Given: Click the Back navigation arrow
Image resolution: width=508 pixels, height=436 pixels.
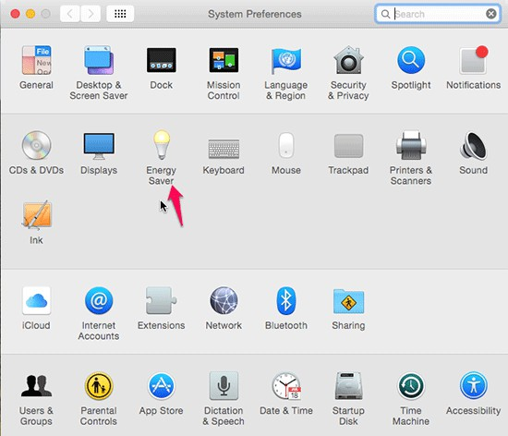Looking at the screenshot, I should click(x=69, y=14).
